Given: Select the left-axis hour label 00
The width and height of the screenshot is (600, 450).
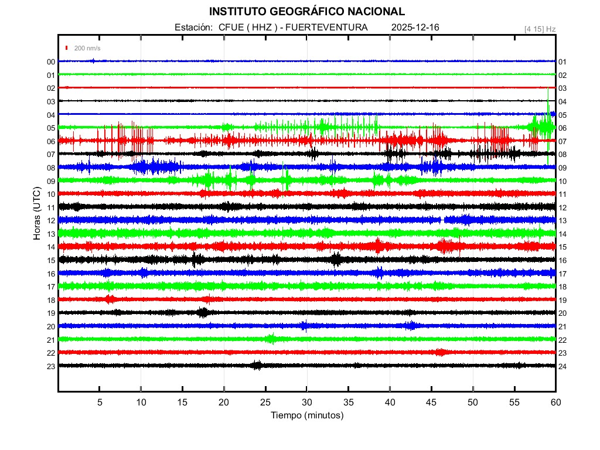Looking at the screenshot, I should [51, 62].
